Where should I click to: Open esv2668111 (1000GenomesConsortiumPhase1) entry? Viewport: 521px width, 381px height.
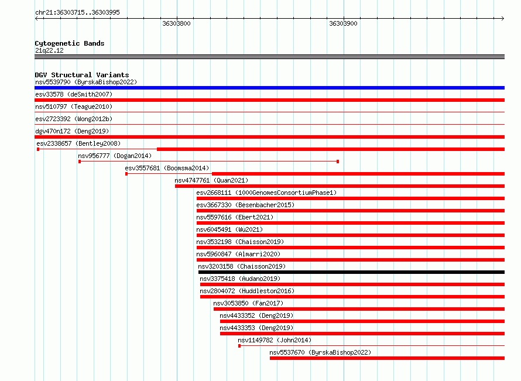click(266, 193)
